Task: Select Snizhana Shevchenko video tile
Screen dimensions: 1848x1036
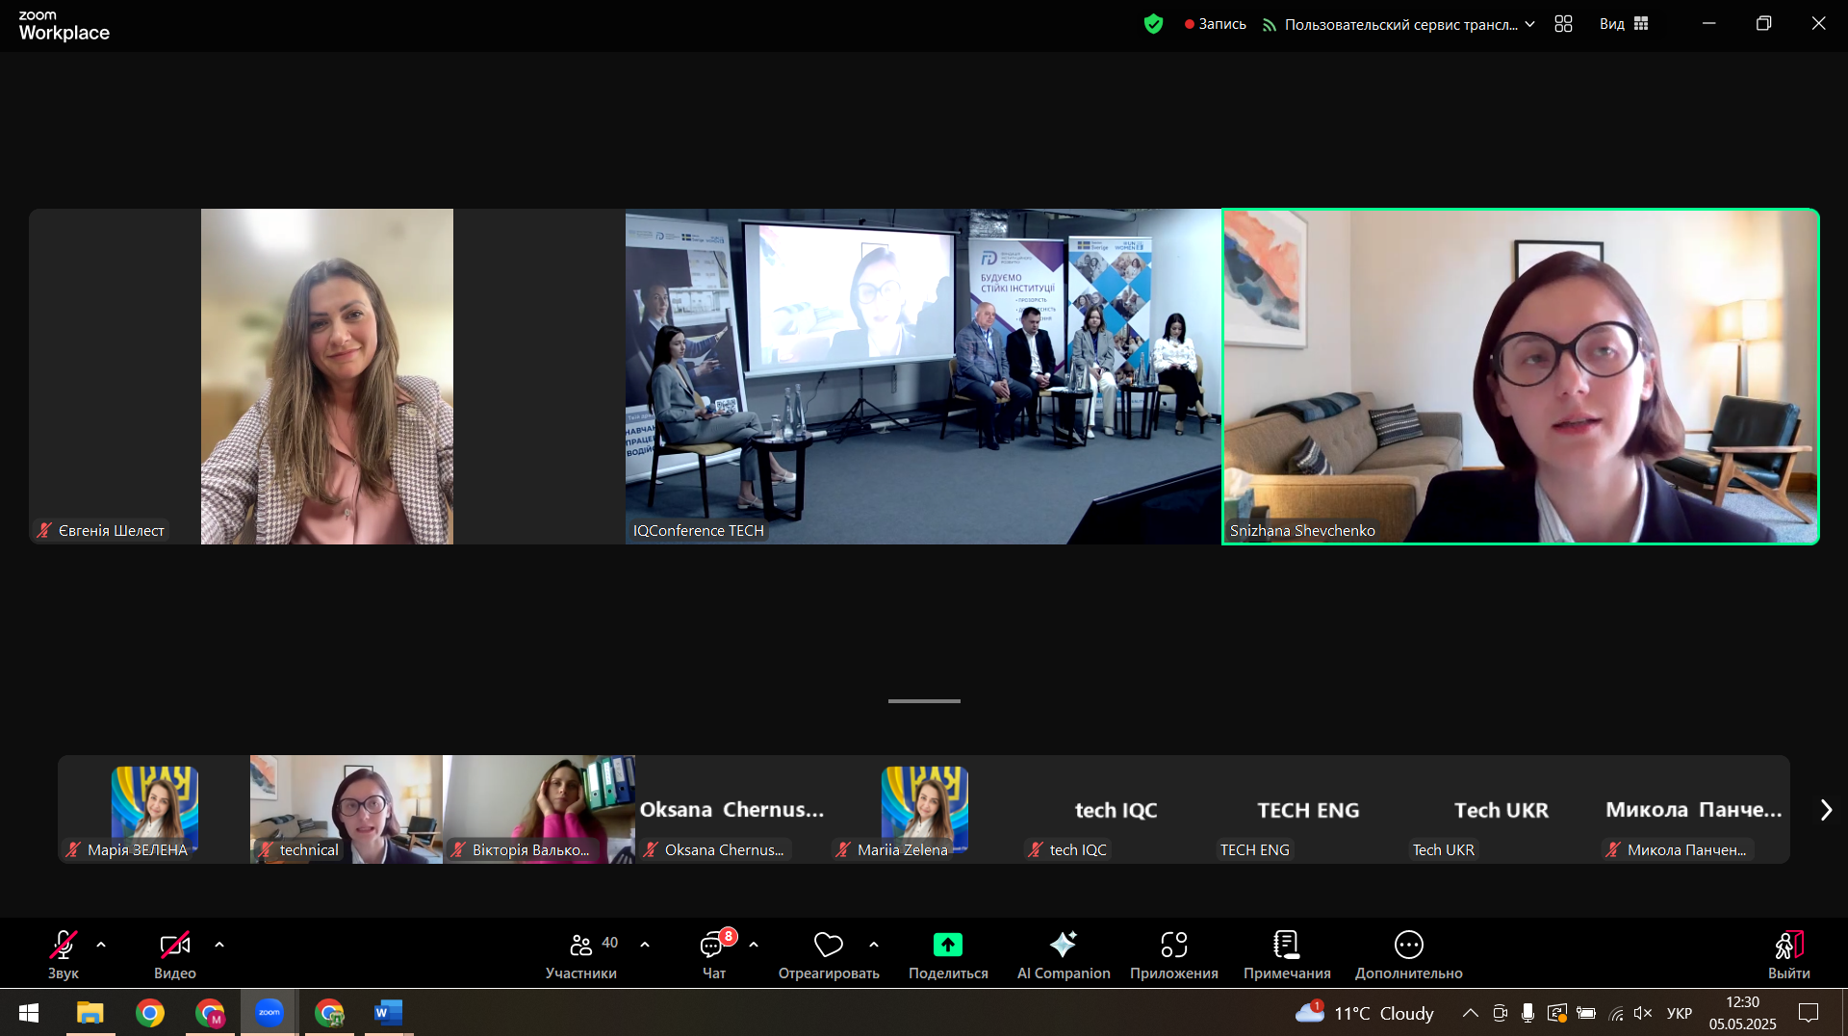Action: click(x=1521, y=376)
